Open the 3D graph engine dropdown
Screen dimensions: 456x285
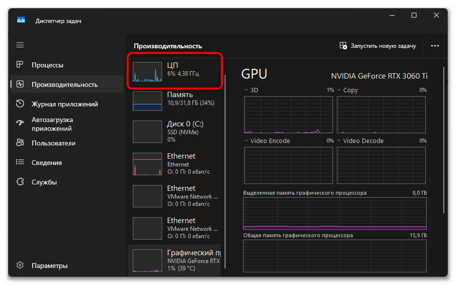tap(247, 90)
